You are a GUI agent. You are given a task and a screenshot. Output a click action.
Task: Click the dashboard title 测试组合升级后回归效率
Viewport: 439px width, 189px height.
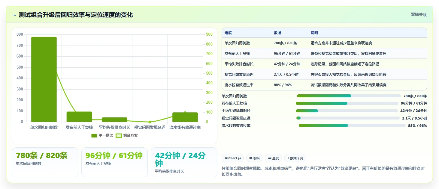point(76,15)
